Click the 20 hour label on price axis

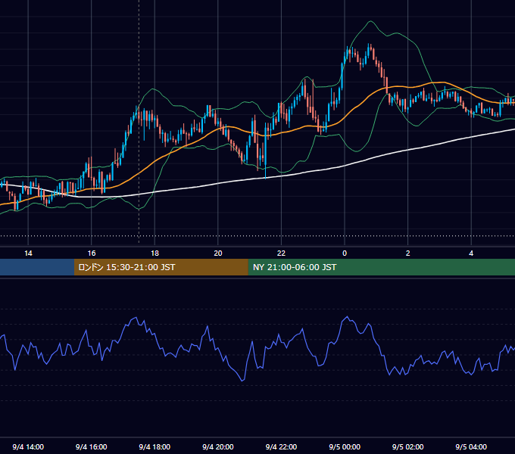click(218, 253)
